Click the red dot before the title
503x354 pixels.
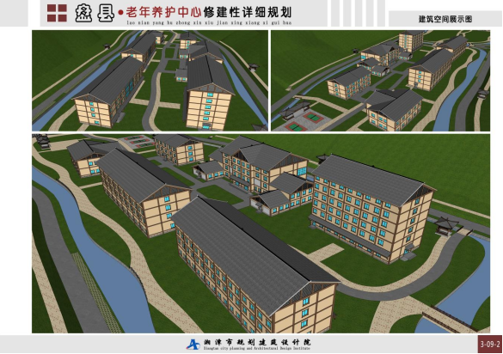pyautogui.click(x=120, y=13)
